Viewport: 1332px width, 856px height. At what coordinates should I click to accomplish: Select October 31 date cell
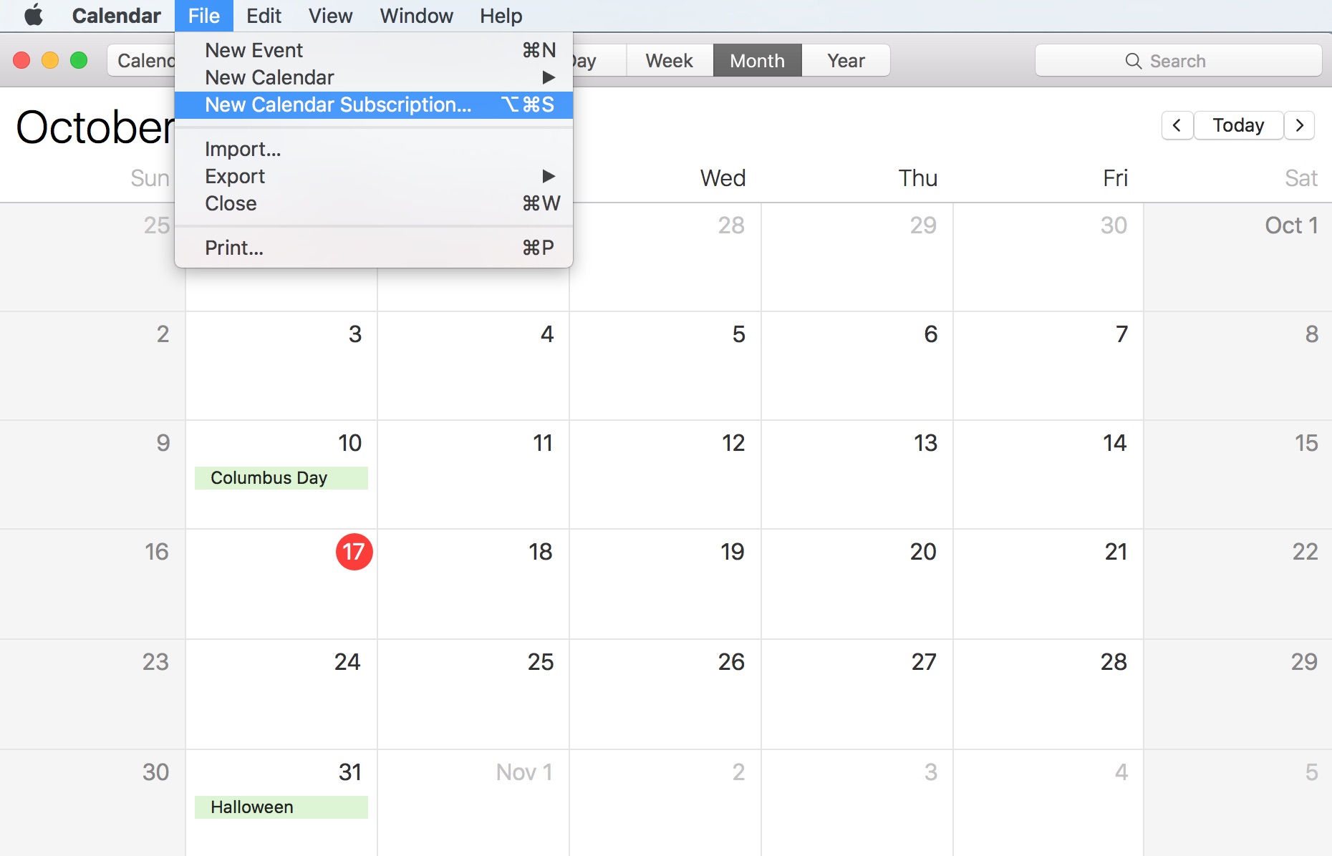[281, 803]
